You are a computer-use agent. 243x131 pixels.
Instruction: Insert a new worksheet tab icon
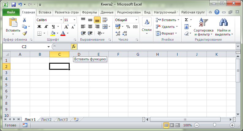pyautogui.click(x=76, y=119)
